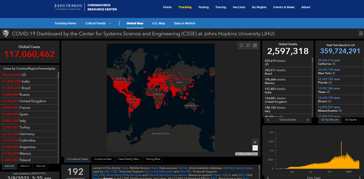Select France row in cases list

coord(29,108)
